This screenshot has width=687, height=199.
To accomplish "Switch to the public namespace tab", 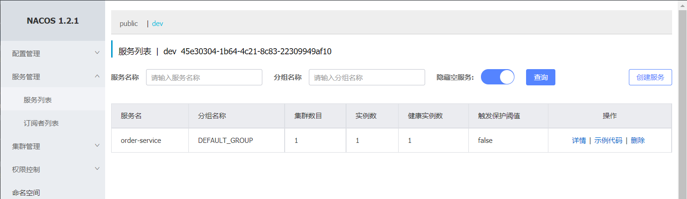I will [x=129, y=23].
